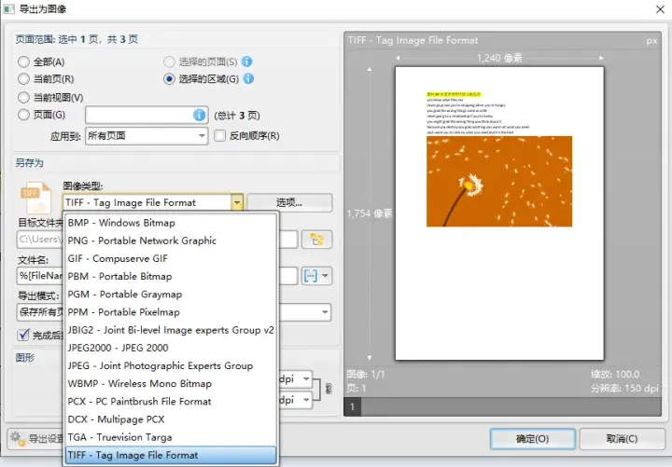
Task: Choose PNG - Portable Network Graphic
Action: point(170,241)
